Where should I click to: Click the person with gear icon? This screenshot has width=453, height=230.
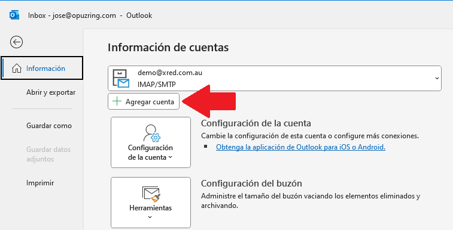[x=151, y=133]
